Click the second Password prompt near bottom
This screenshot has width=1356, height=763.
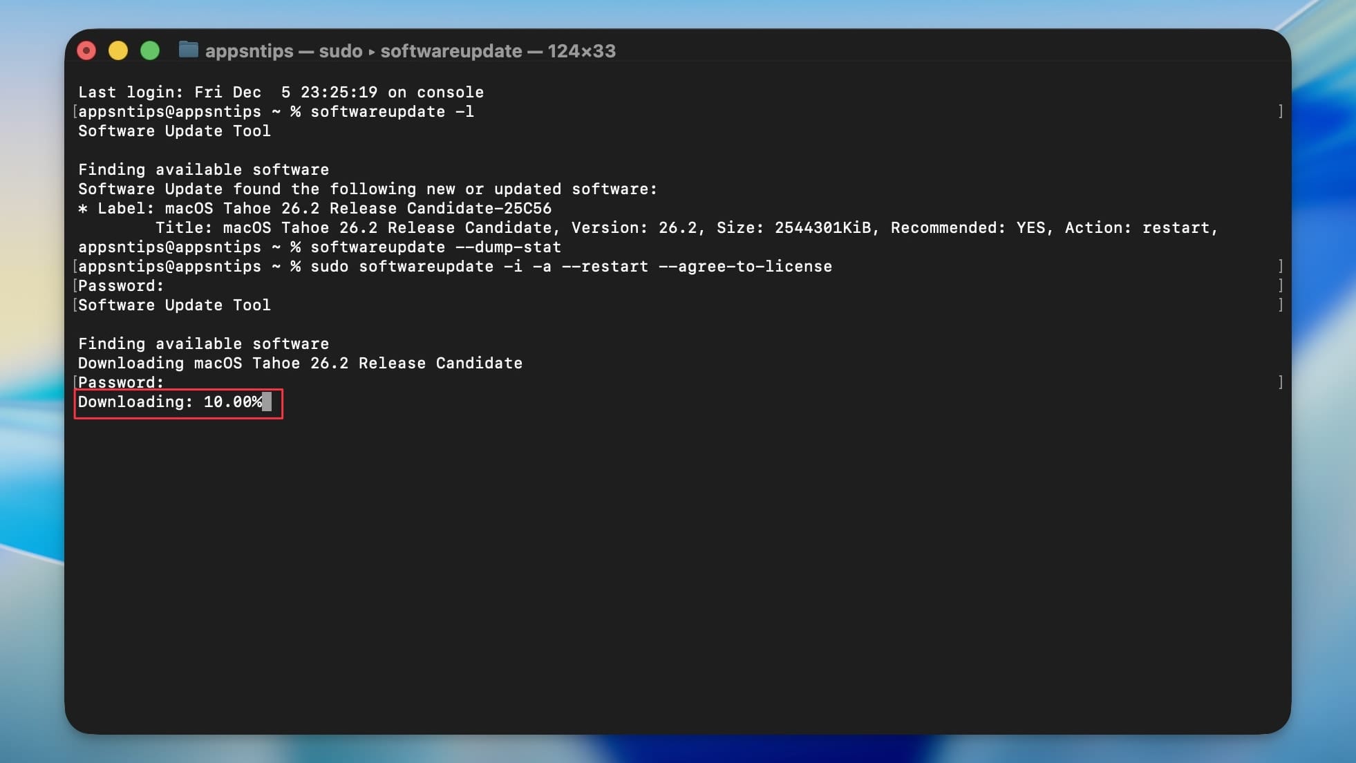pyautogui.click(x=121, y=382)
